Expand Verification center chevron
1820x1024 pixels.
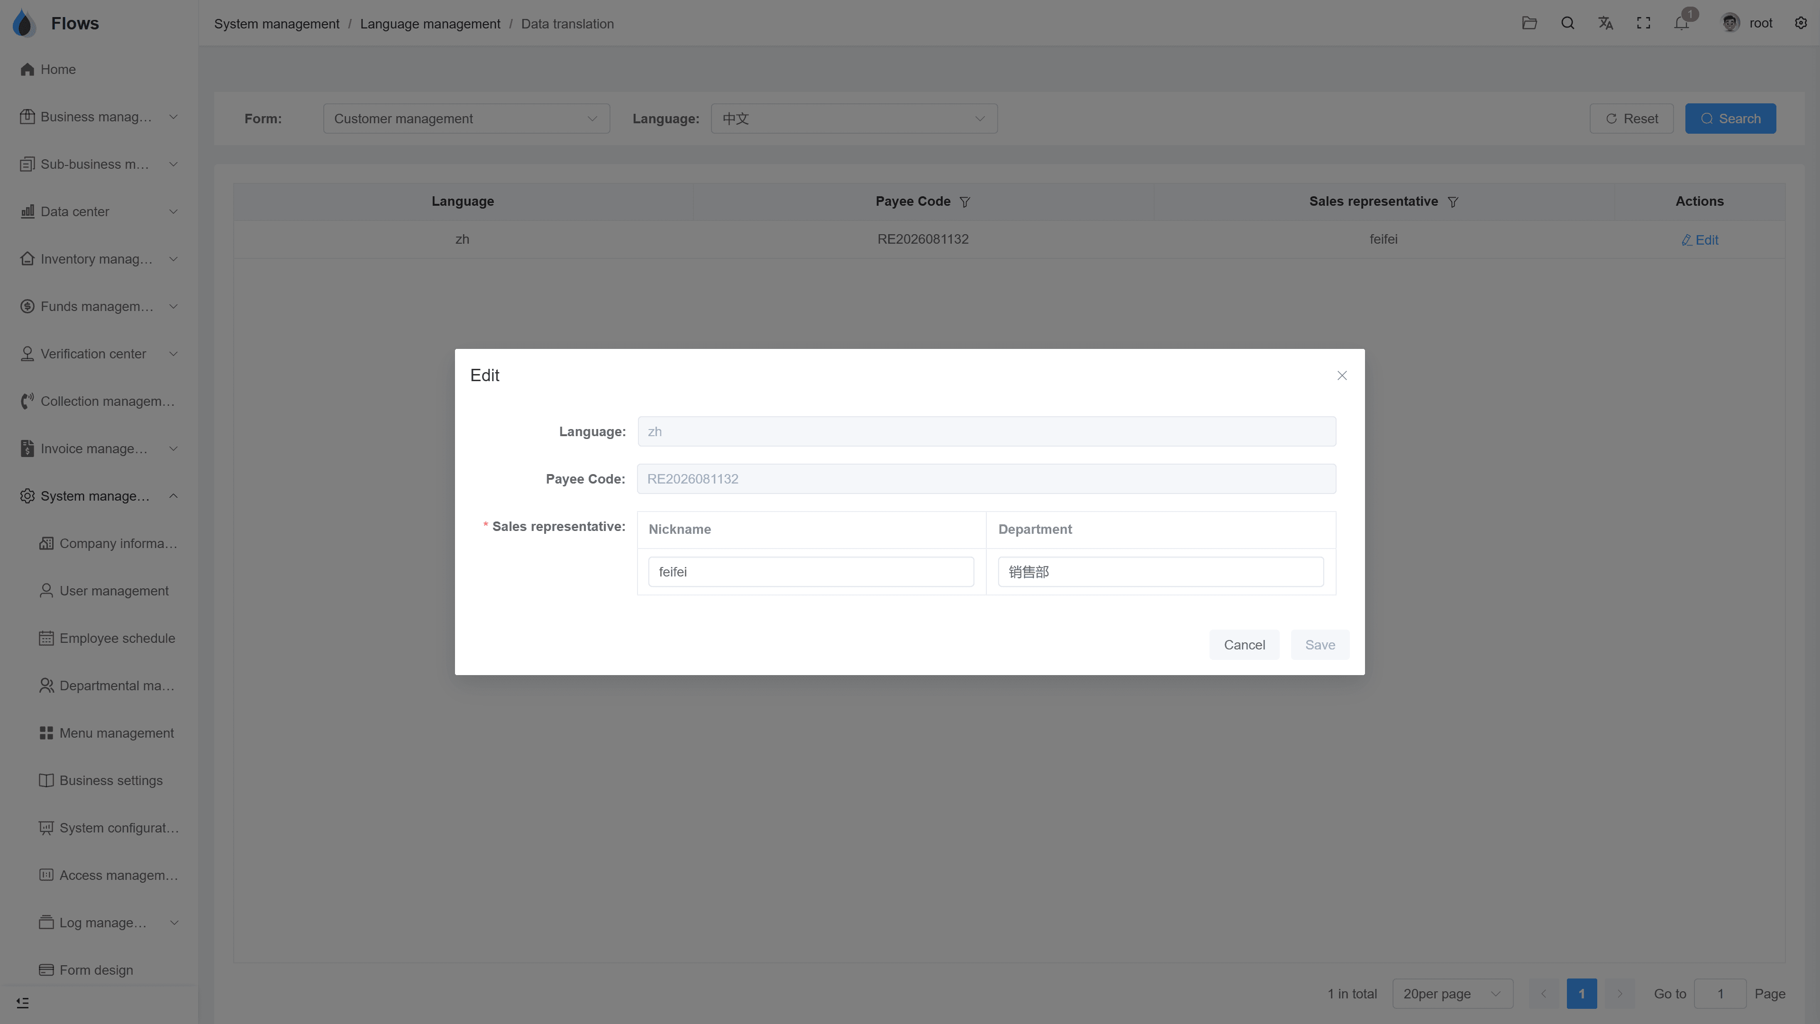click(174, 353)
